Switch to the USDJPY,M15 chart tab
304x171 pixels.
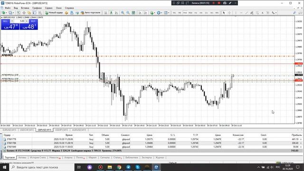[x=61, y=130]
